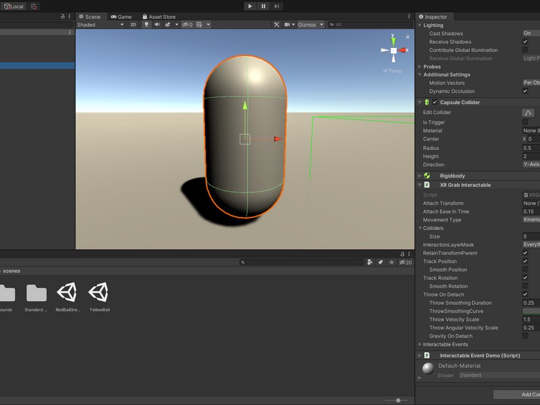Check the Smooth Position checkbox
The image size is (540, 405).
pos(525,270)
